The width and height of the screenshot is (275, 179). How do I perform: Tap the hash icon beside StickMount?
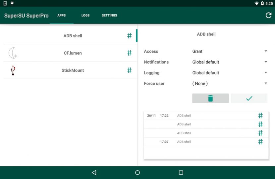click(x=130, y=70)
